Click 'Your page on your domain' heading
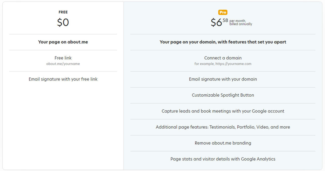The image size is (325, 171). pos(223,42)
